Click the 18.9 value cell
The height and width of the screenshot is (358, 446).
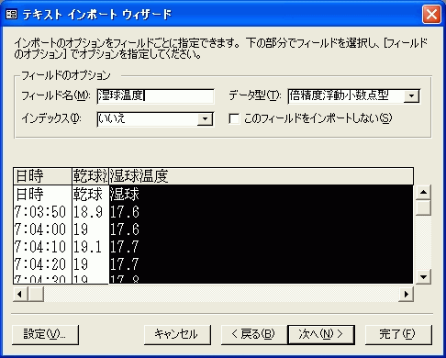tap(90, 212)
